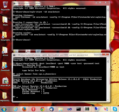Open the network computers taskbar icon
The width and height of the screenshot is (119, 112).
click(97, 109)
